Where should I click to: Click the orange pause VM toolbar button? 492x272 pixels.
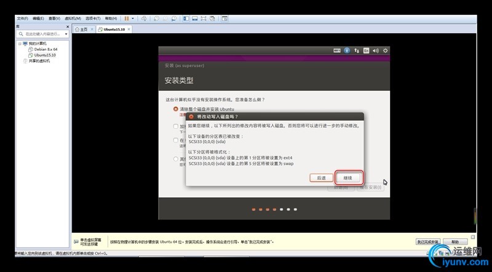127,18
